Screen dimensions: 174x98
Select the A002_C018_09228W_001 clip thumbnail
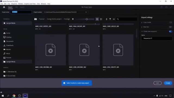point(50,50)
